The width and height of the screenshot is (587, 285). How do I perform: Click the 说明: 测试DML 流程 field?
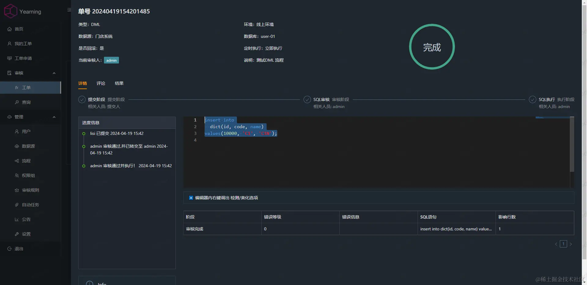264,60
